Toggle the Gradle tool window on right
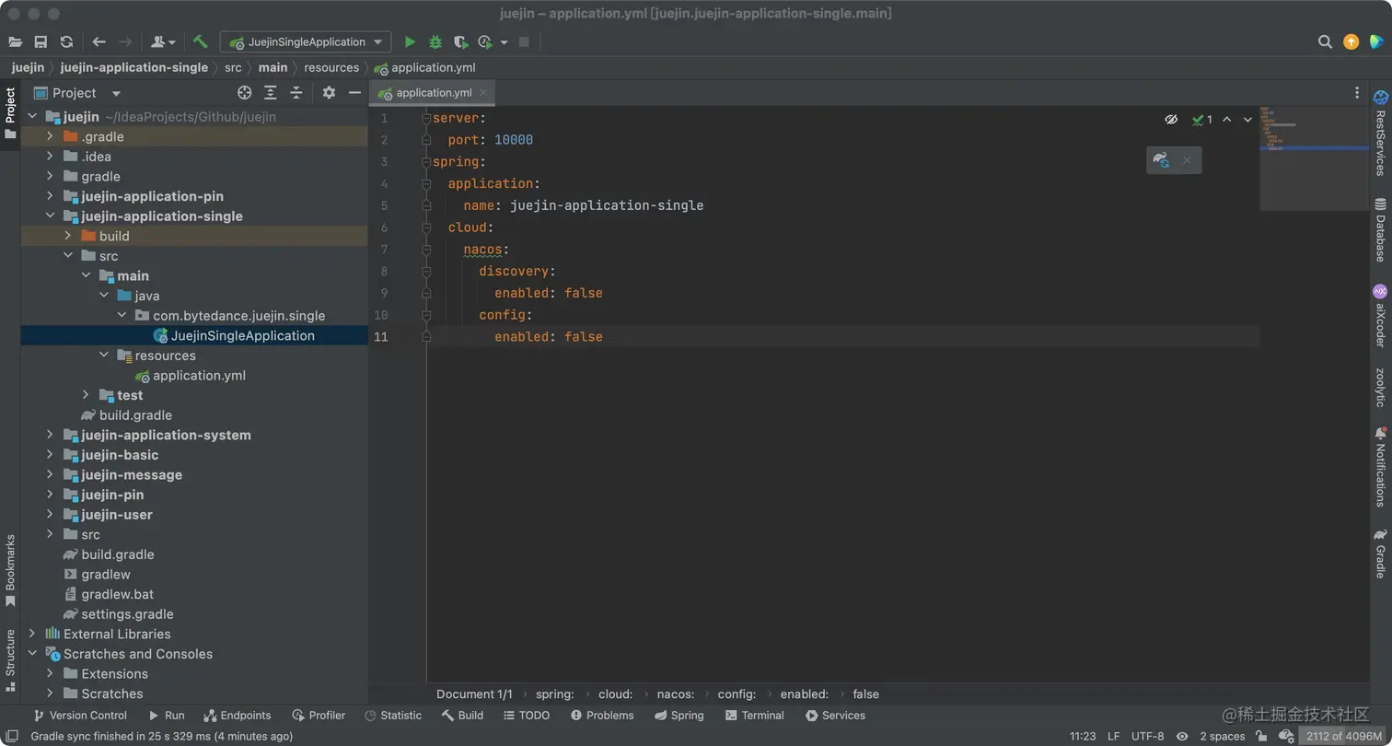This screenshot has width=1392, height=746. [1380, 553]
